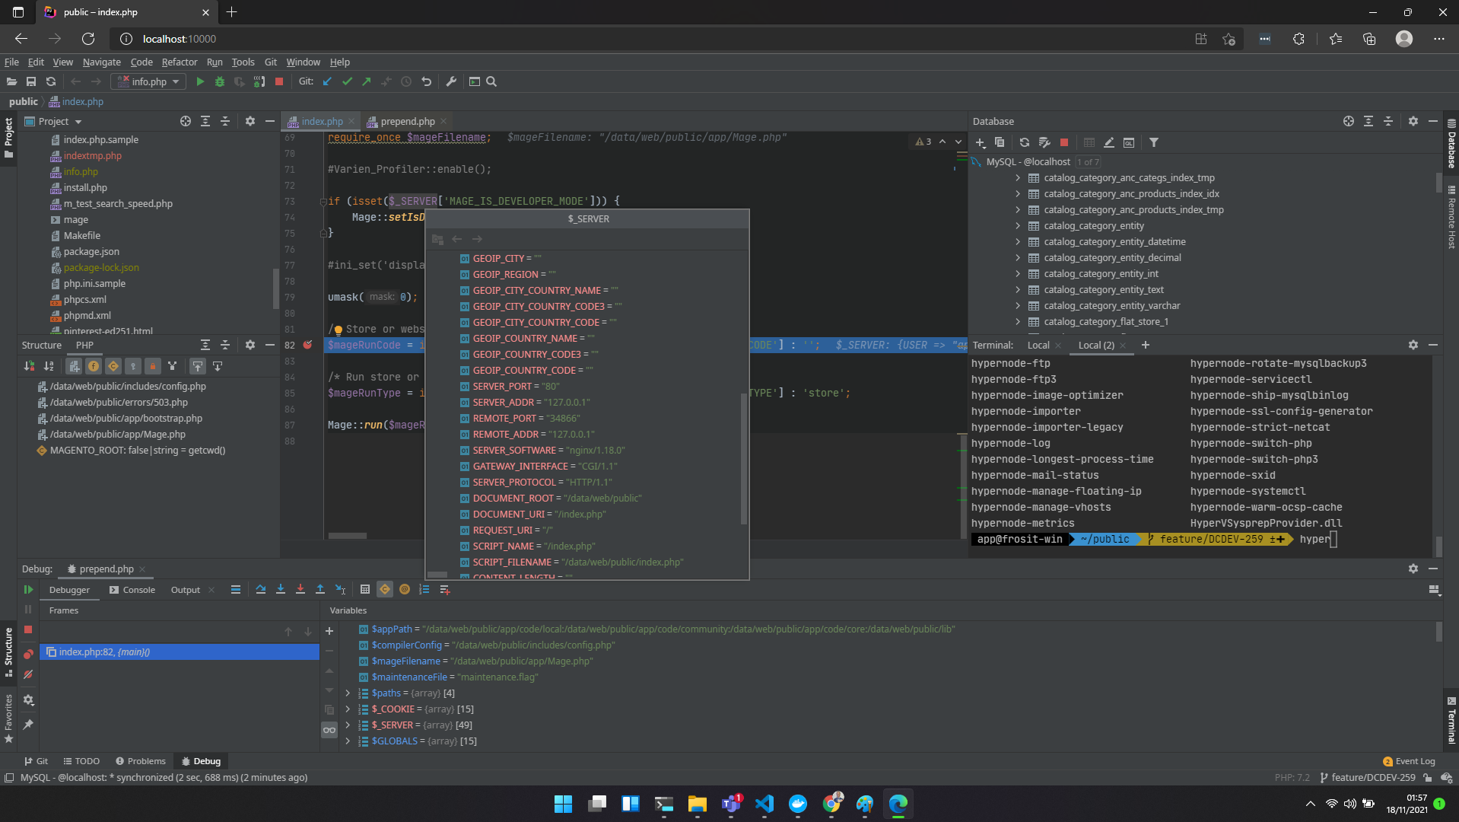Toggle Show Includes button in Structure panel
1459x822 pixels.
[74, 366]
